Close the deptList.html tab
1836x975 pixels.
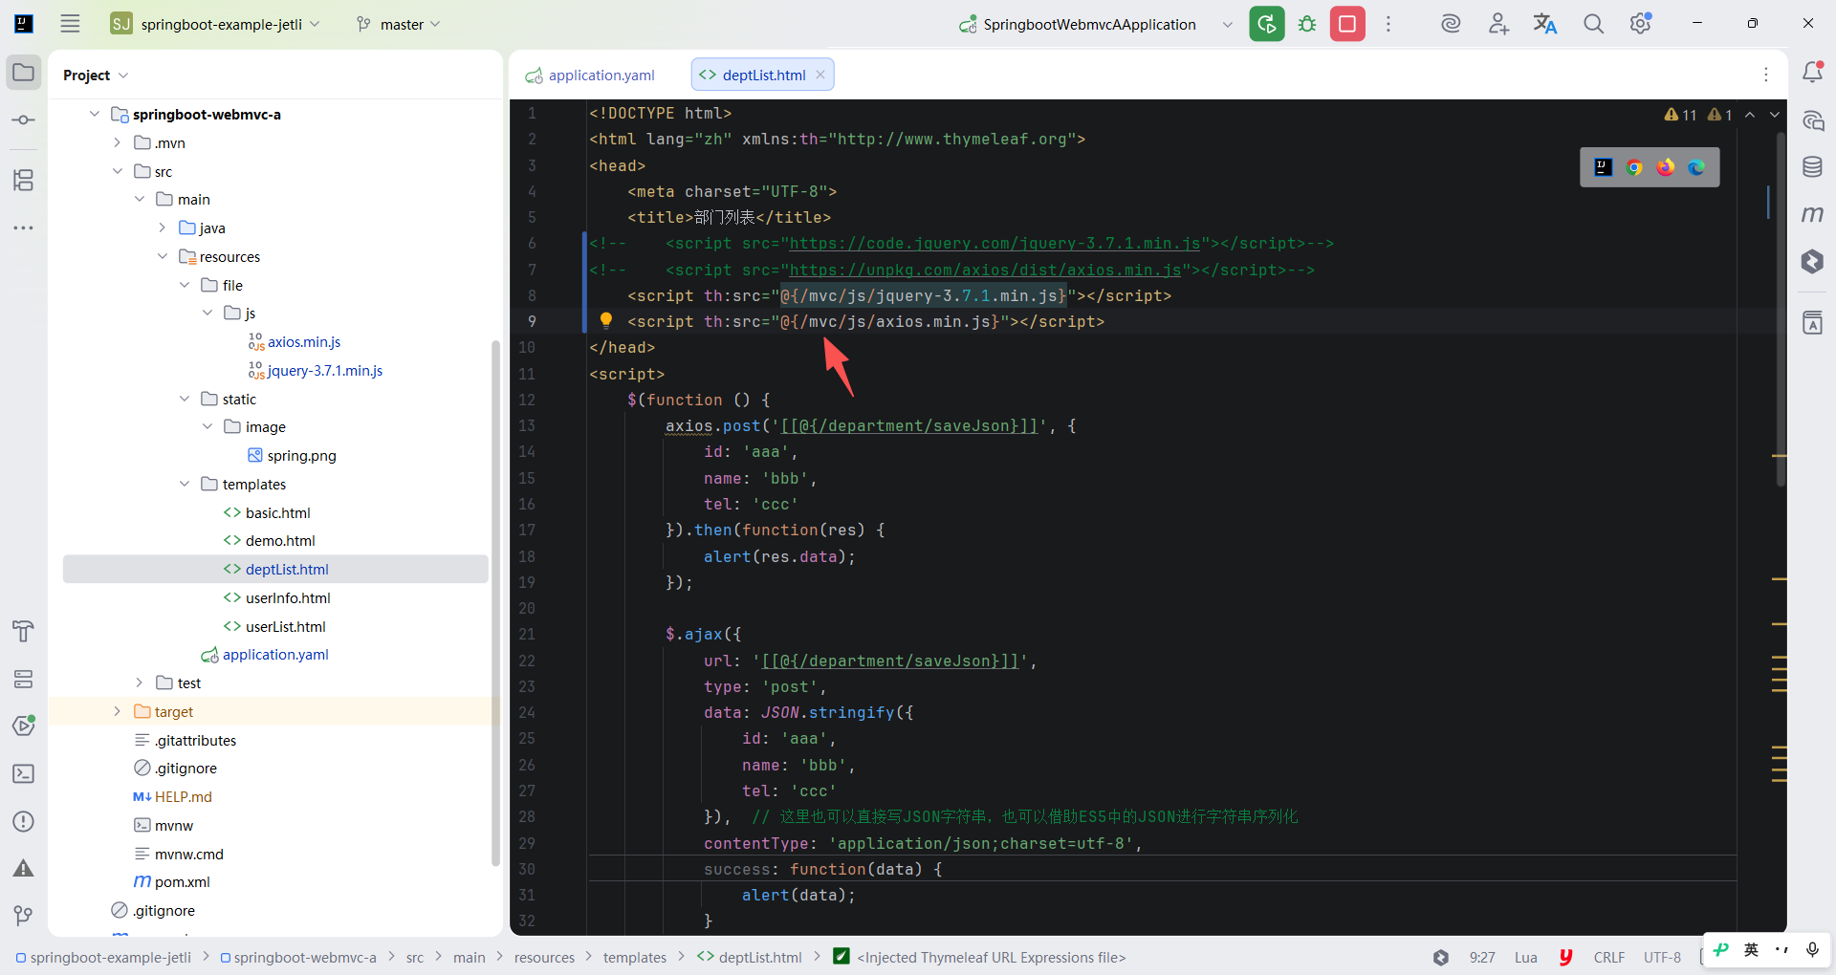coord(820,75)
